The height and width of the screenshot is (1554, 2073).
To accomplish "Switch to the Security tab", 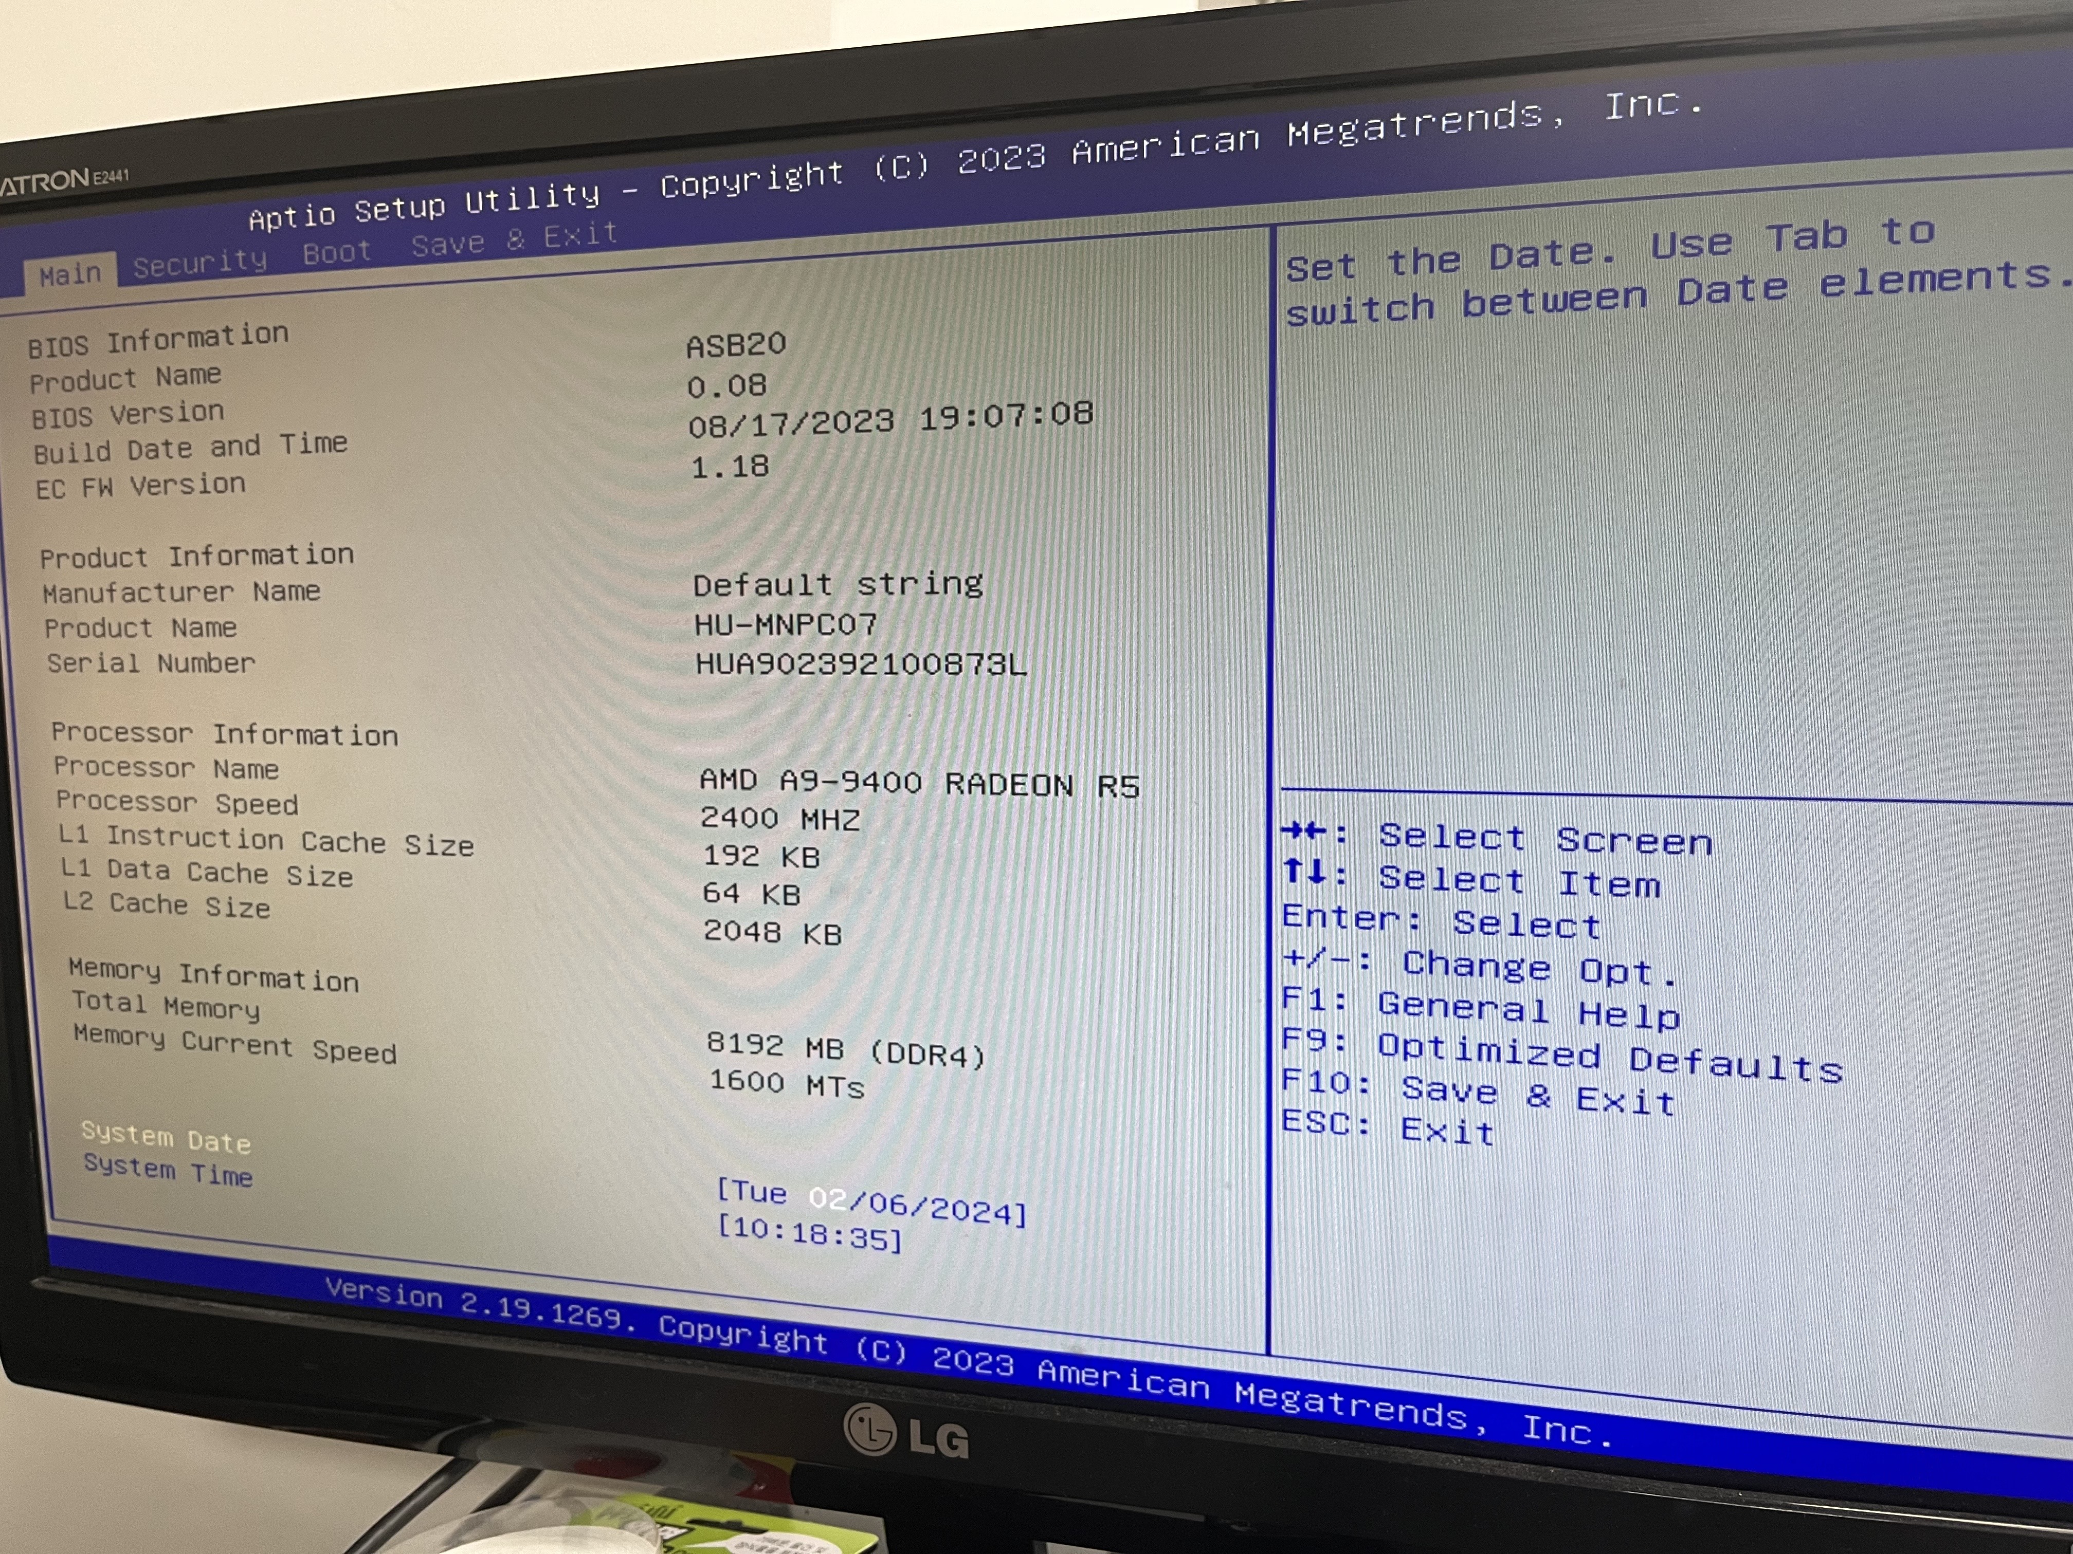I will click(199, 262).
